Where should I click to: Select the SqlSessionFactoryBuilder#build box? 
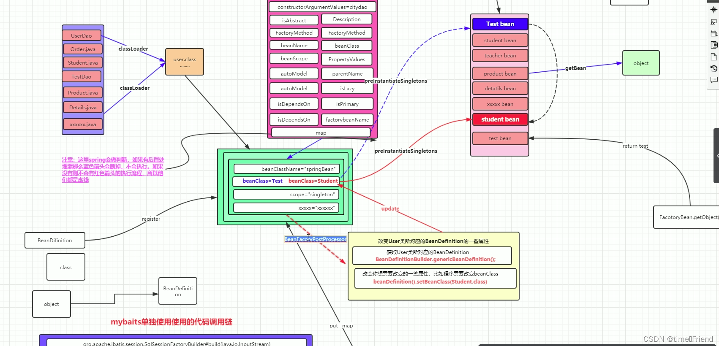point(177,343)
